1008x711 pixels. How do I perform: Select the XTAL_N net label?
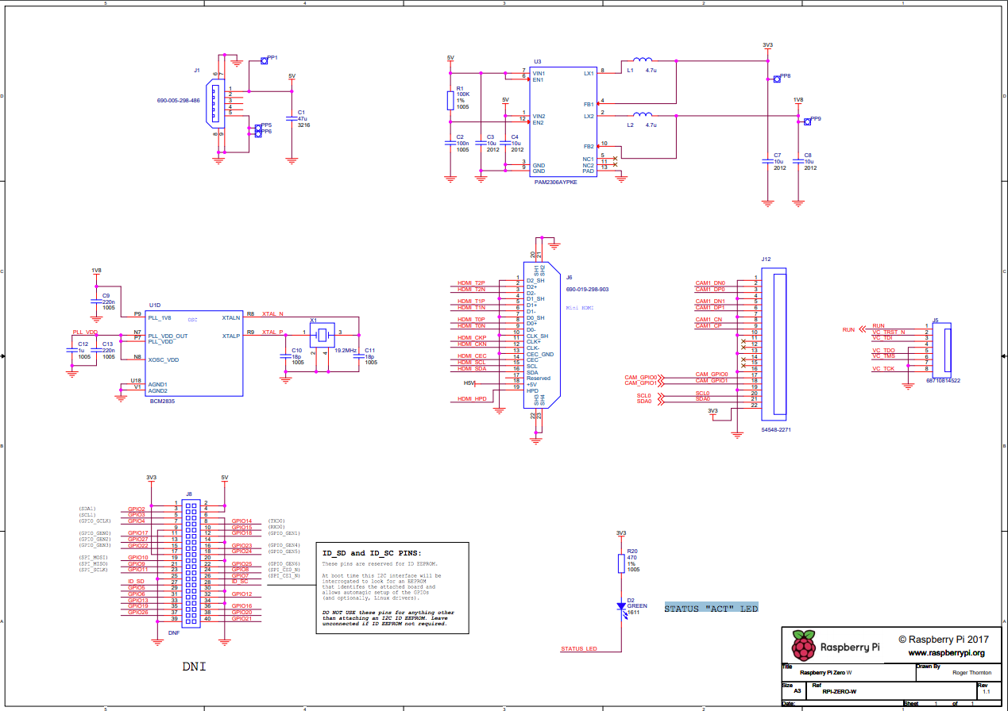(x=272, y=314)
